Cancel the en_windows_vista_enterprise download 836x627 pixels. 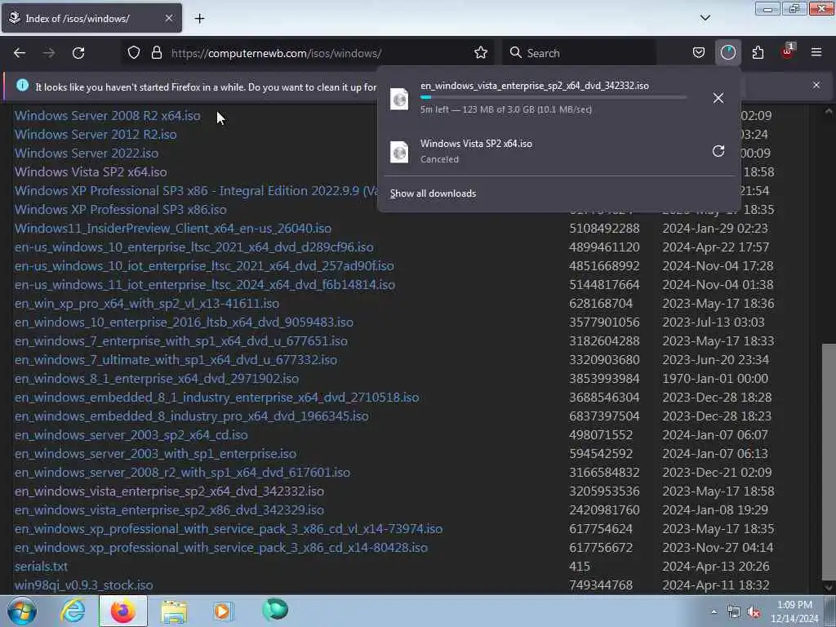tap(718, 98)
